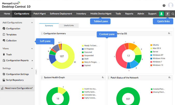Open Configuration Reports
175x105 pixels.
point(17,60)
